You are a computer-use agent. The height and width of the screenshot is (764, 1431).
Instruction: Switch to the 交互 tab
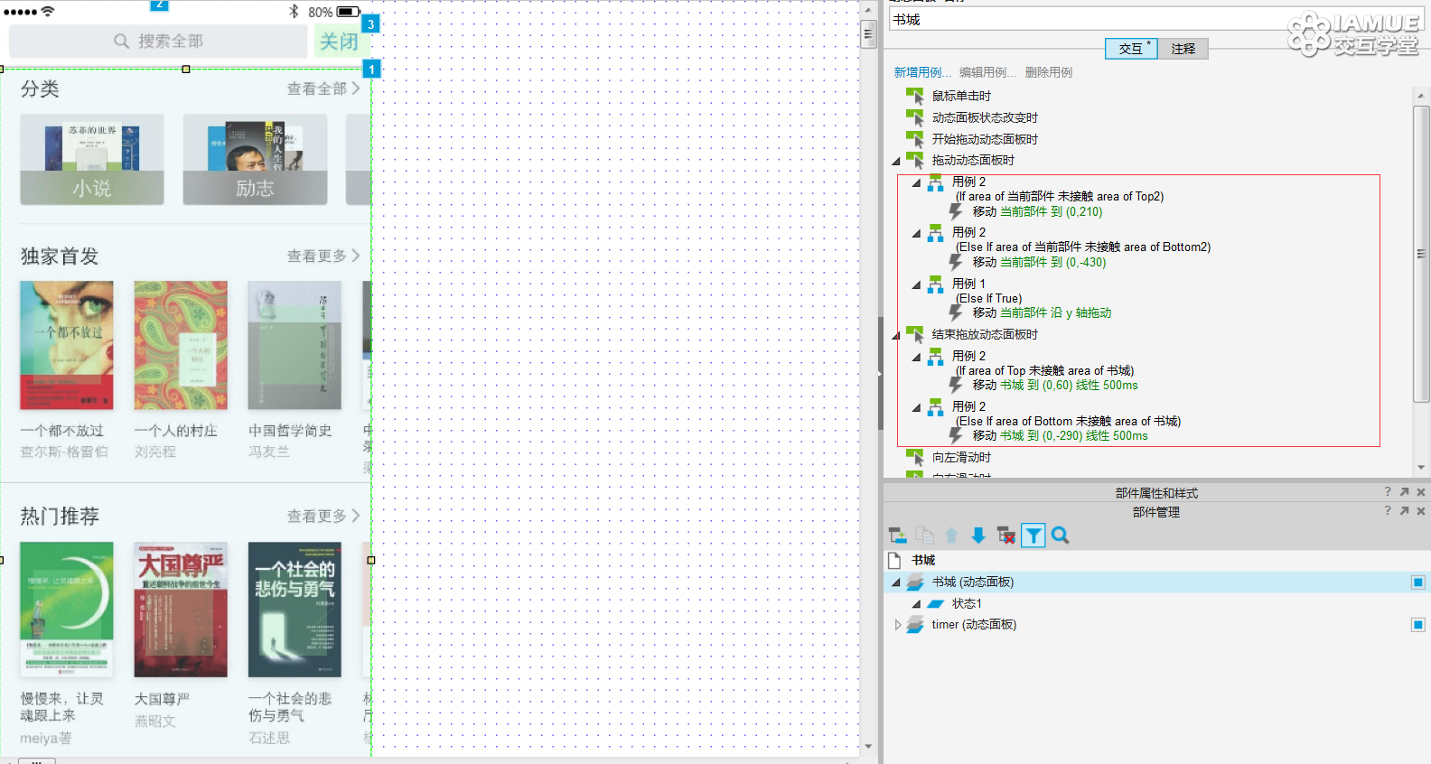point(1131,48)
